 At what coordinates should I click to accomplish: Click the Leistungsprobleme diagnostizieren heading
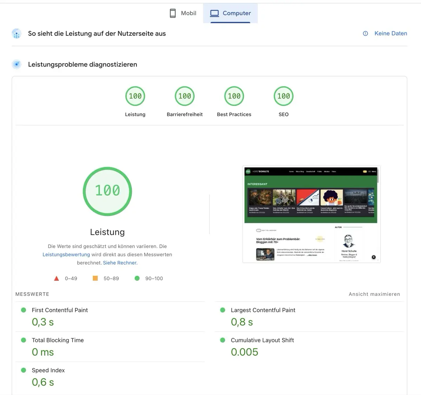pos(82,65)
